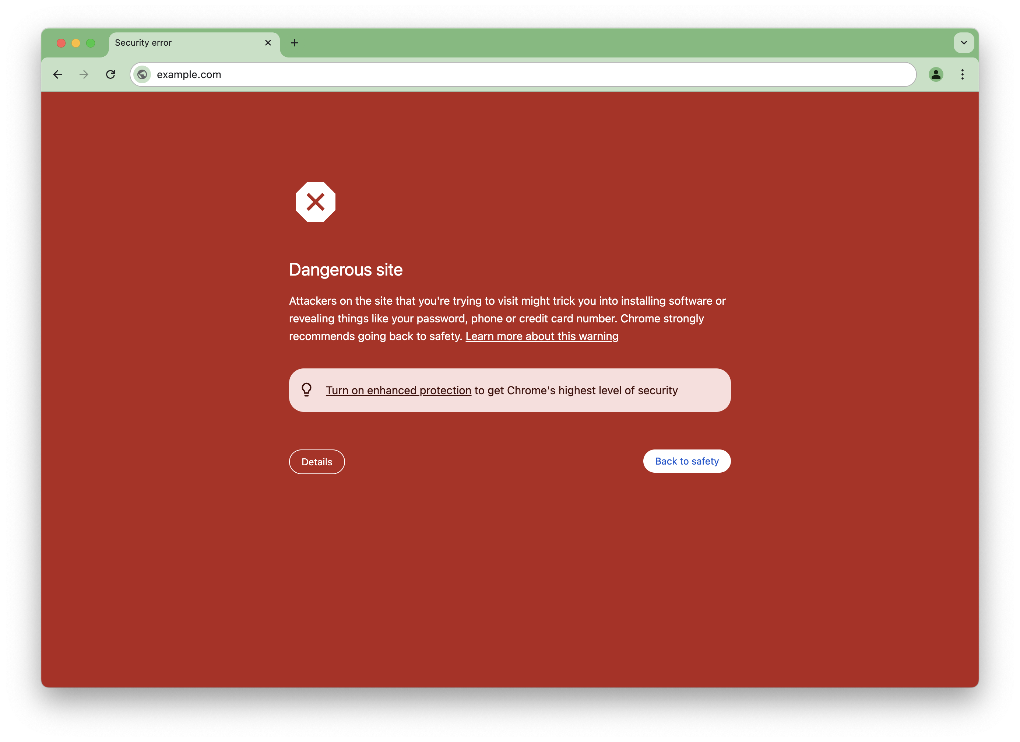Click the page reload/refresh icon
1020x742 pixels.
click(x=111, y=74)
